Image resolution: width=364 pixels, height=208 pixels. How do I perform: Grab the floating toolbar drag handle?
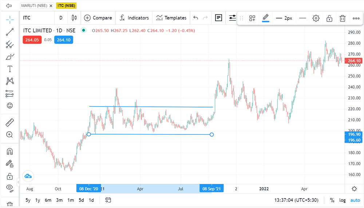coord(241,18)
